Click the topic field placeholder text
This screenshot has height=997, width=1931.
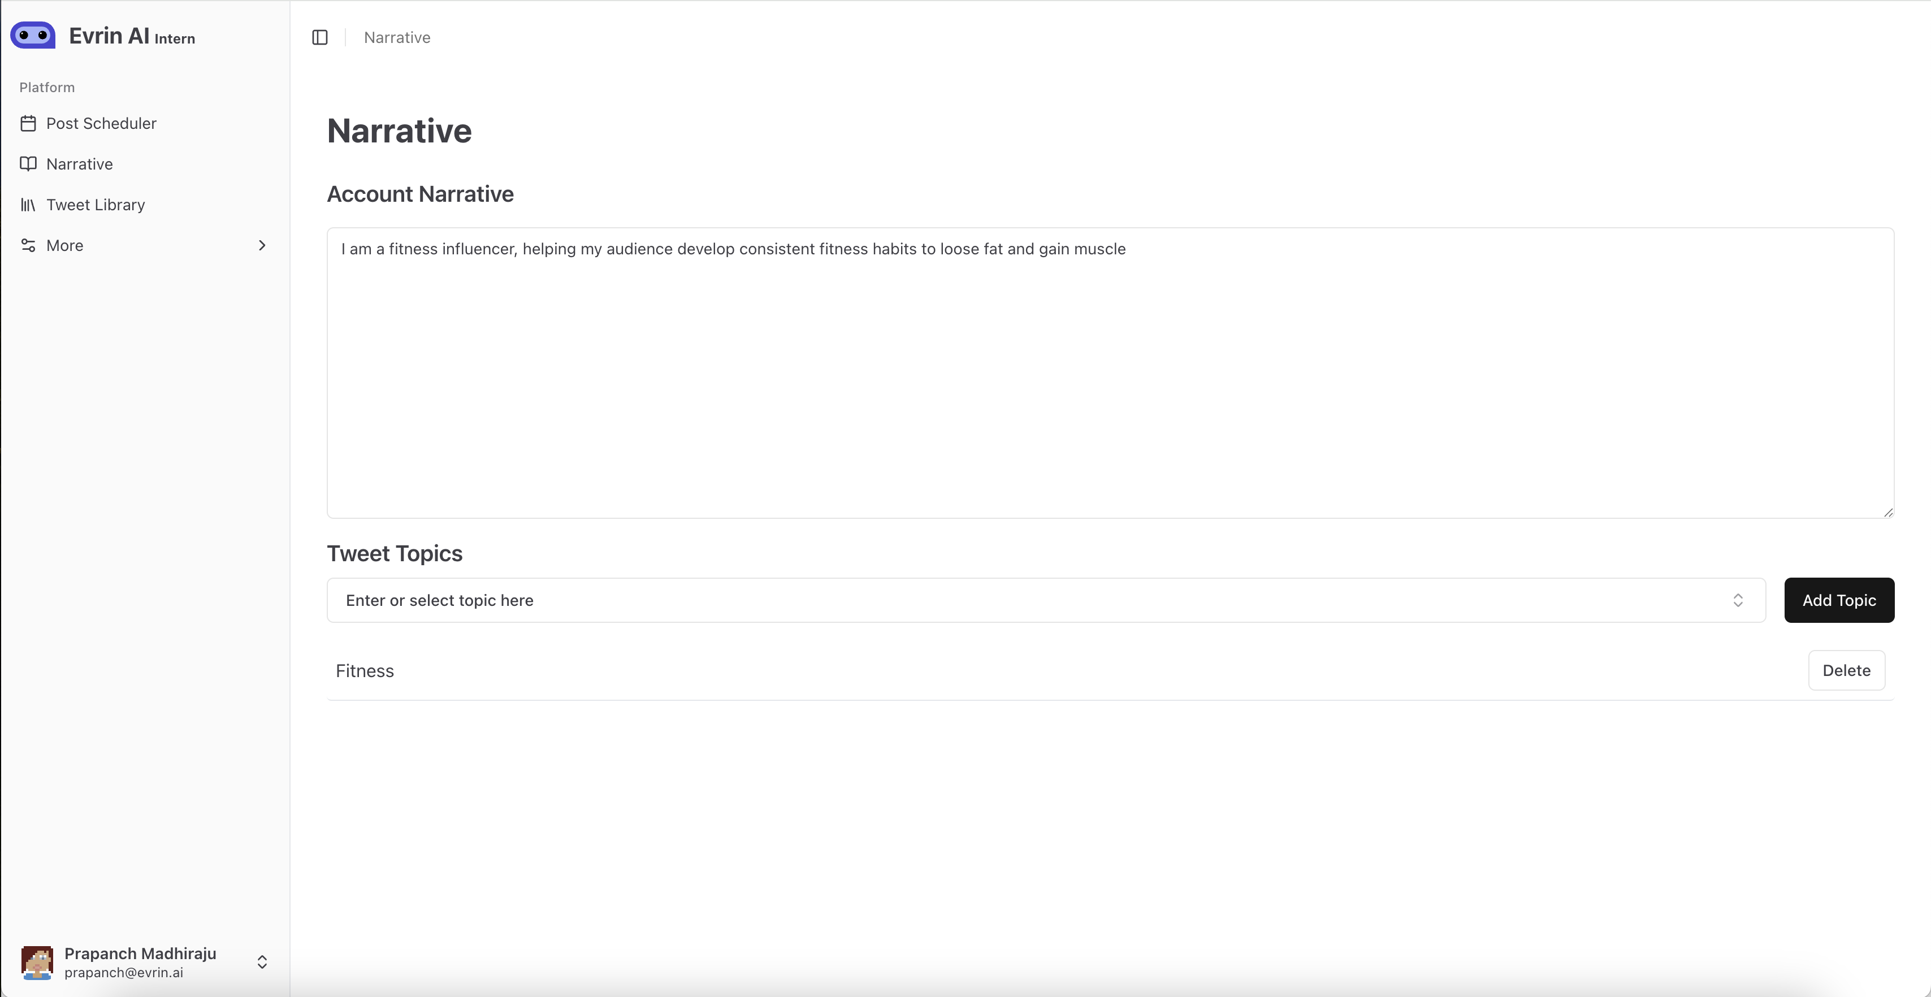pos(439,600)
